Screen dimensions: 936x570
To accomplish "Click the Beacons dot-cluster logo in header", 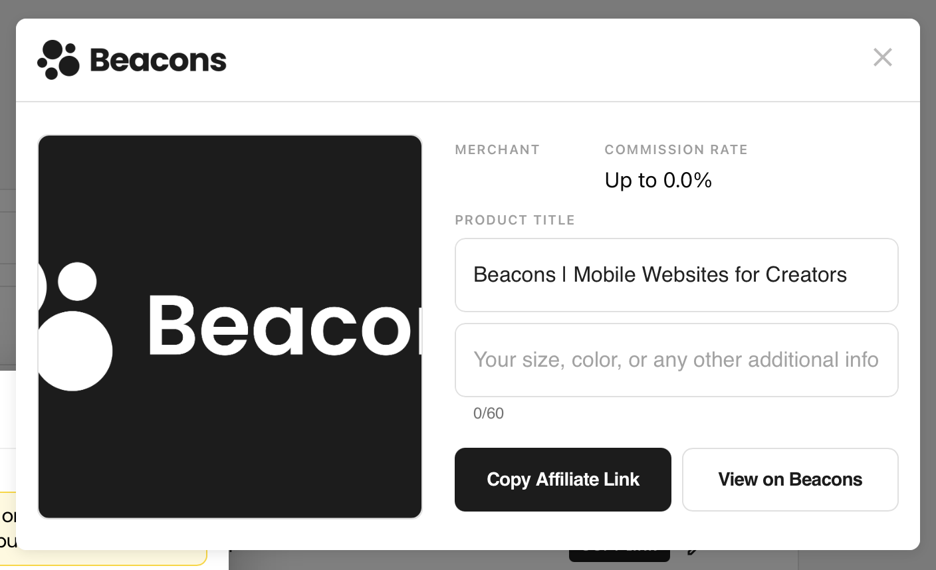I will [x=58, y=60].
